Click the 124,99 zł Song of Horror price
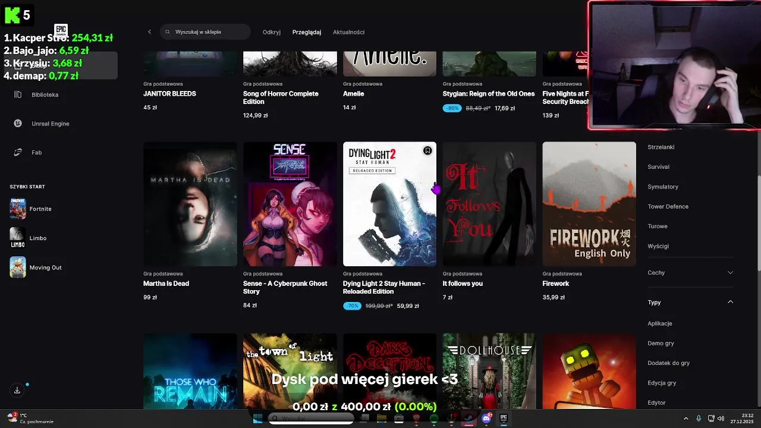 255,115
